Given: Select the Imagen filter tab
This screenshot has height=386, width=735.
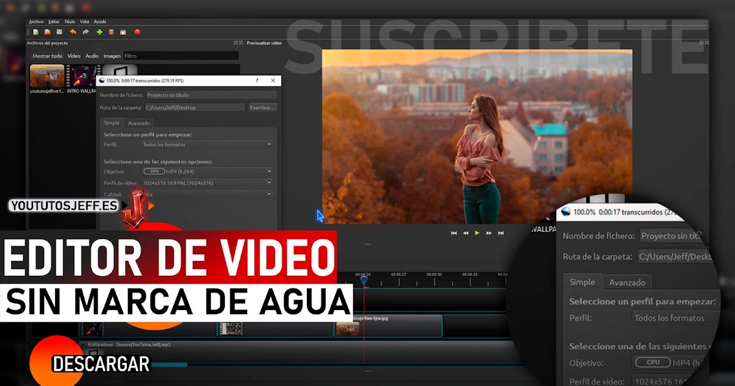Looking at the screenshot, I should [x=112, y=56].
